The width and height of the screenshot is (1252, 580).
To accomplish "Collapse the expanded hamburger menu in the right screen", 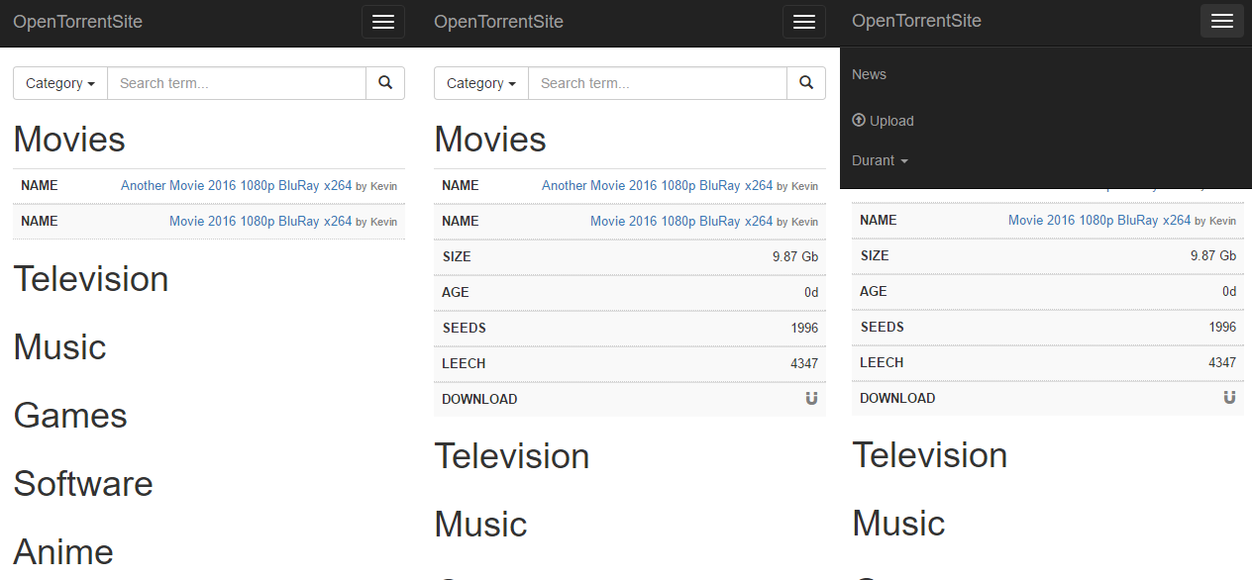I will [x=1222, y=21].
